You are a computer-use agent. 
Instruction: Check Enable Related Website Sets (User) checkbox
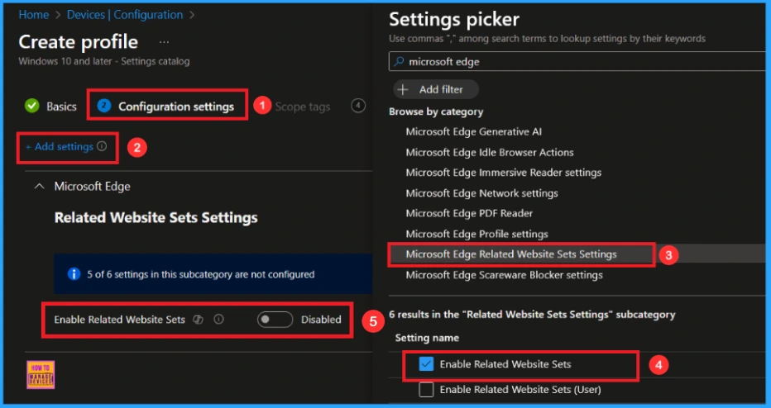tap(426, 389)
